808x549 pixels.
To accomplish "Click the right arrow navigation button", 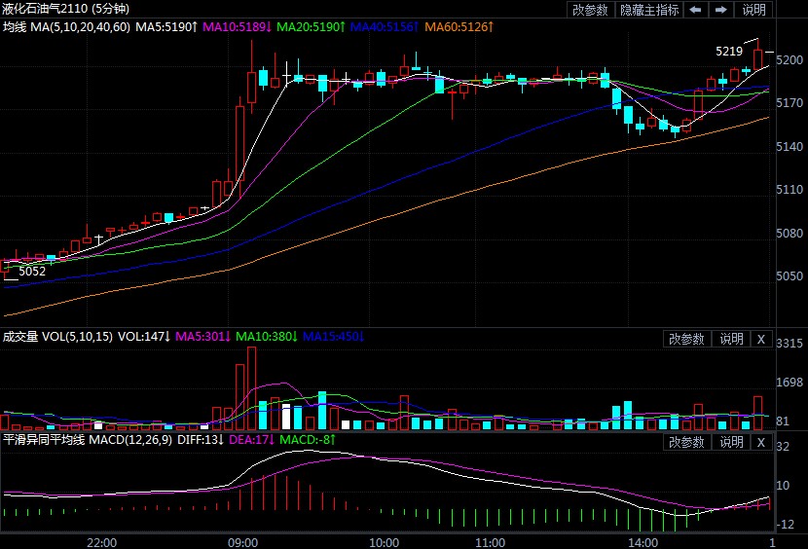I will pos(721,10).
